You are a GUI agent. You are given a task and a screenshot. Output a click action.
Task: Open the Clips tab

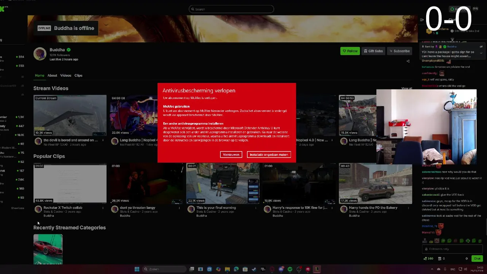pos(78,75)
